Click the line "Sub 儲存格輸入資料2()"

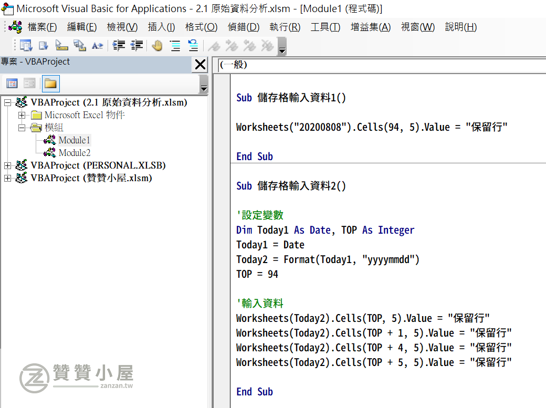tap(291, 186)
